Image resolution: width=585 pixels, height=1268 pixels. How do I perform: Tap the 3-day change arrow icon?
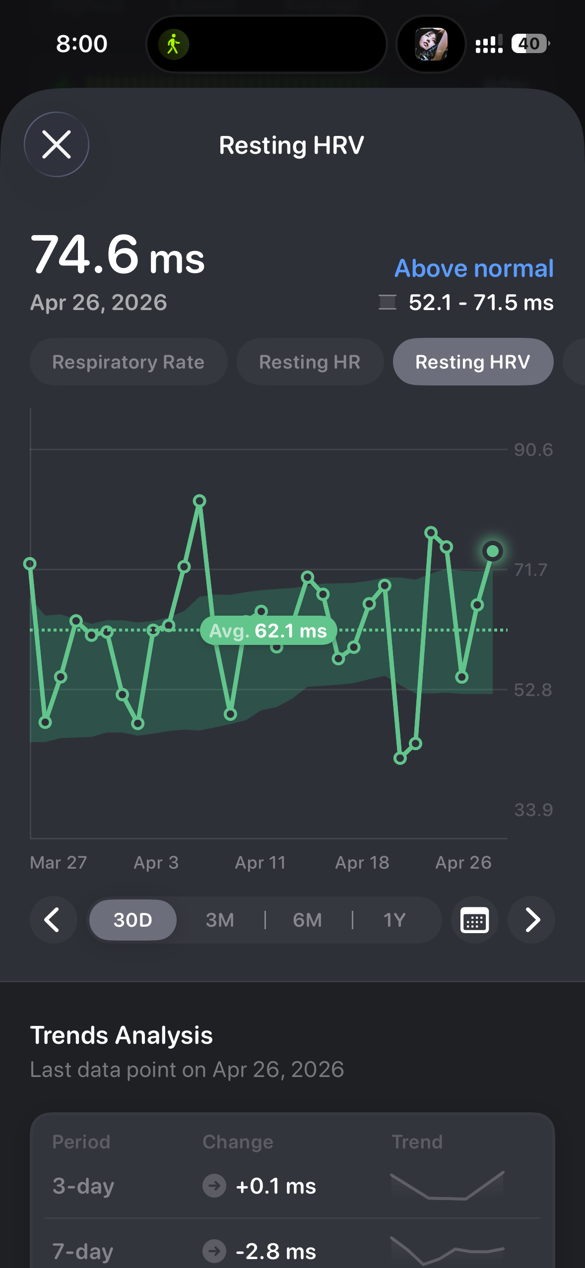click(214, 1186)
